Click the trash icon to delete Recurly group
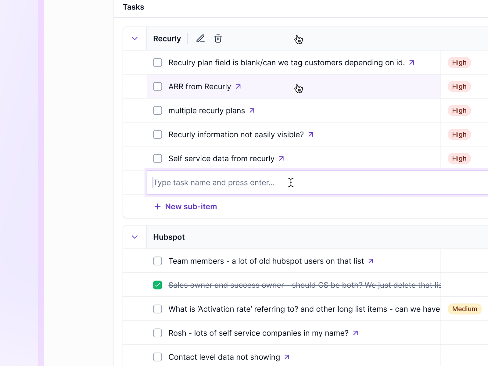This screenshot has width=488, height=366. point(218,38)
